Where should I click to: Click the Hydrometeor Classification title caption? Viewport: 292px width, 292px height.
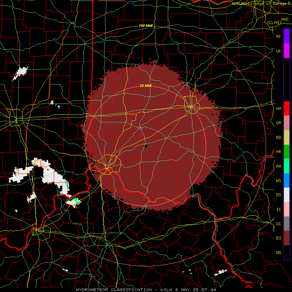point(146,290)
